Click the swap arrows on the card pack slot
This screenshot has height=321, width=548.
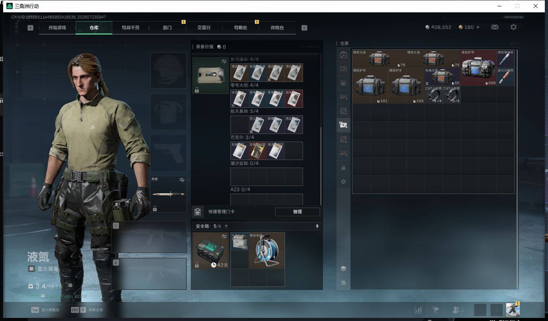(x=224, y=61)
